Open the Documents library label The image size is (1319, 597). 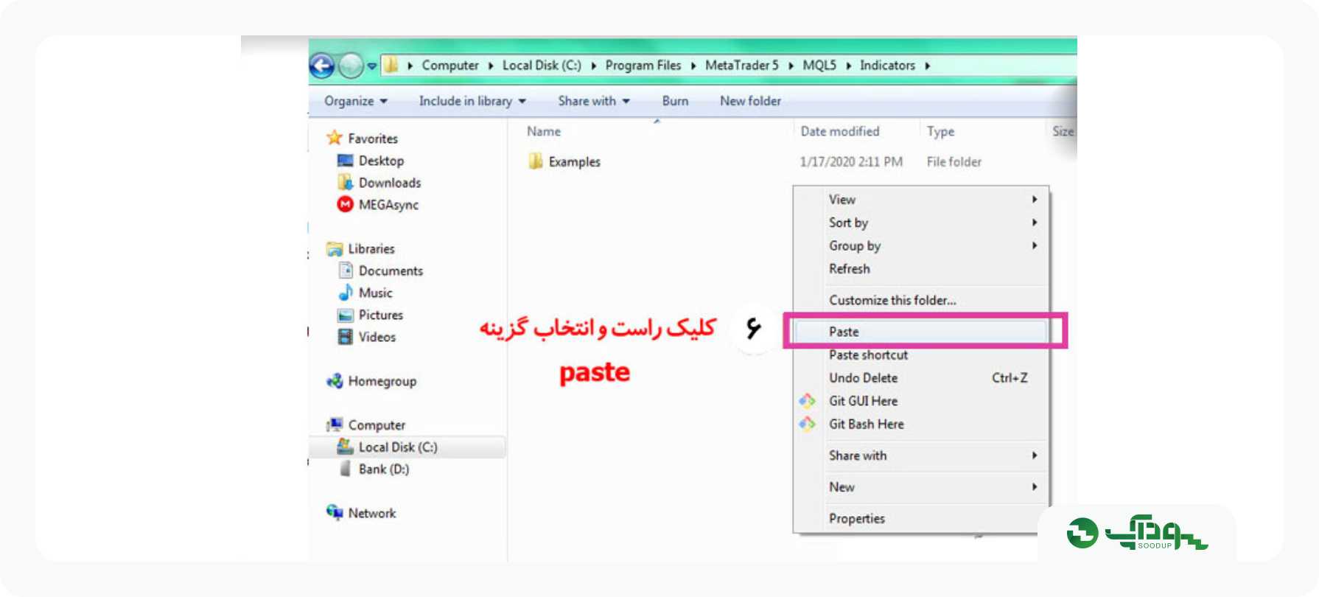pos(391,271)
